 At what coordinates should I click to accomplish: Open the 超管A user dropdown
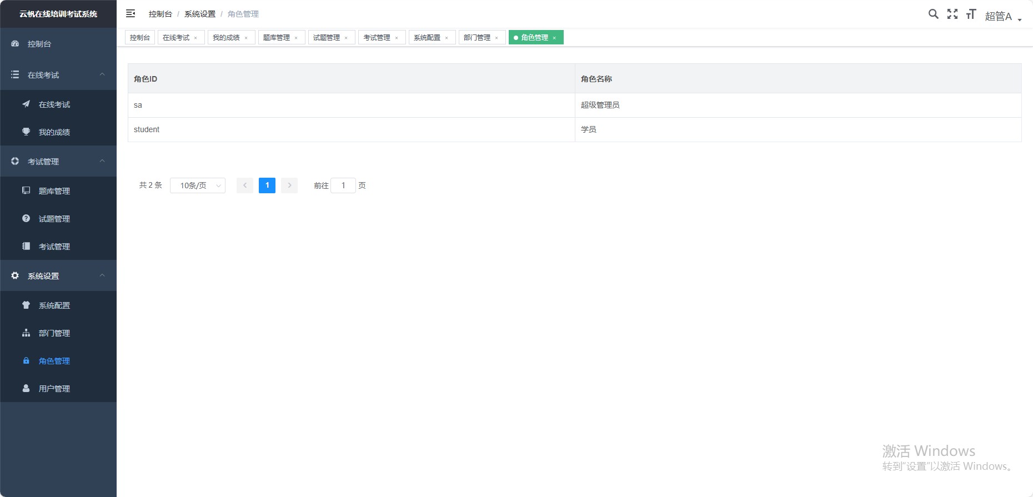click(x=1003, y=16)
